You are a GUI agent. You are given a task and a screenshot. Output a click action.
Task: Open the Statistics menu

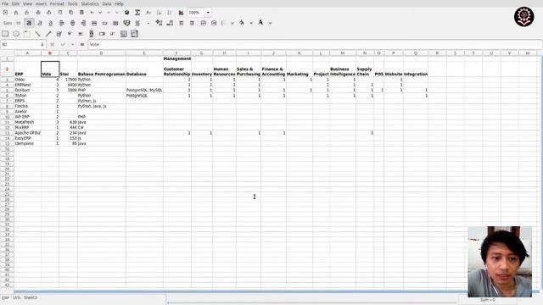(90, 3)
